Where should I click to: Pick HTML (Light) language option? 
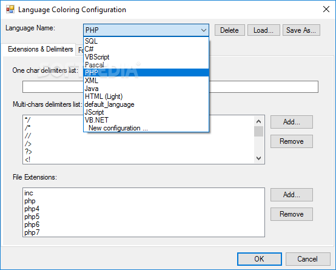click(x=146, y=96)
